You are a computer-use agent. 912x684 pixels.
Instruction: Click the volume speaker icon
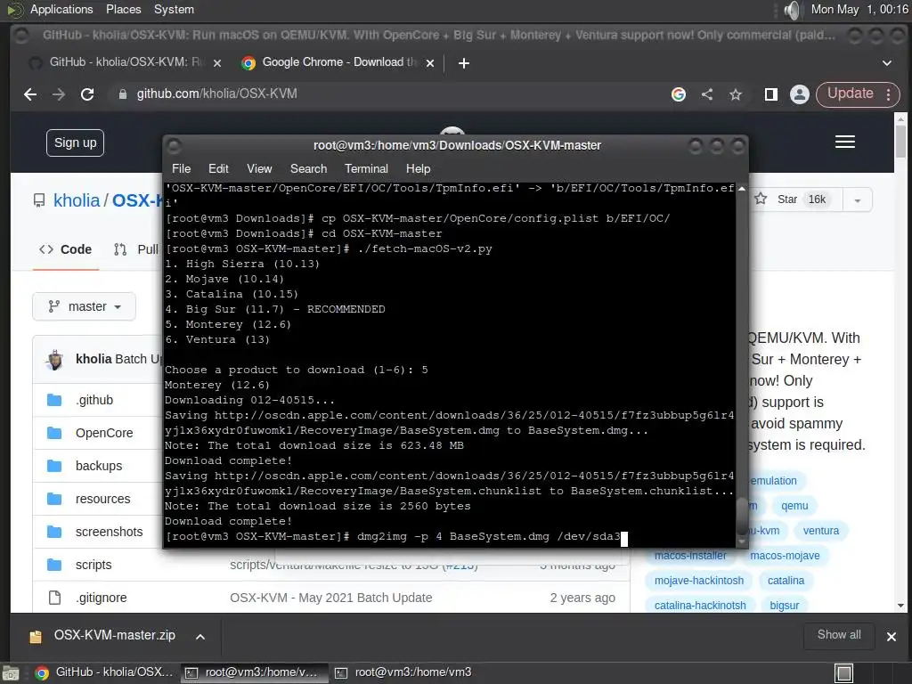(792, 10)
